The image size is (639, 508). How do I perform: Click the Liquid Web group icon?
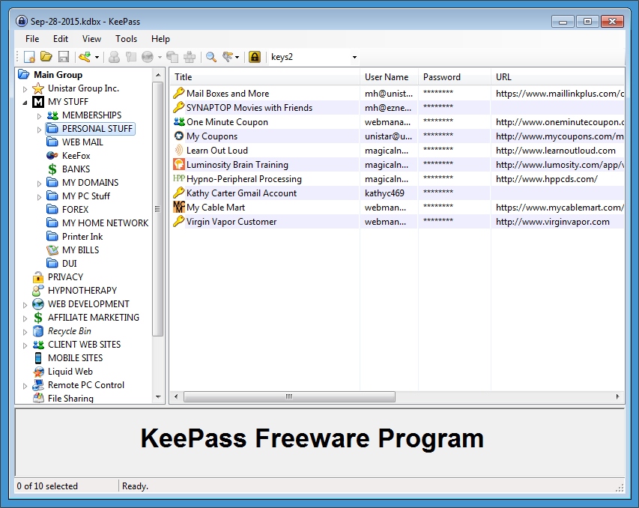pos(38,372)
